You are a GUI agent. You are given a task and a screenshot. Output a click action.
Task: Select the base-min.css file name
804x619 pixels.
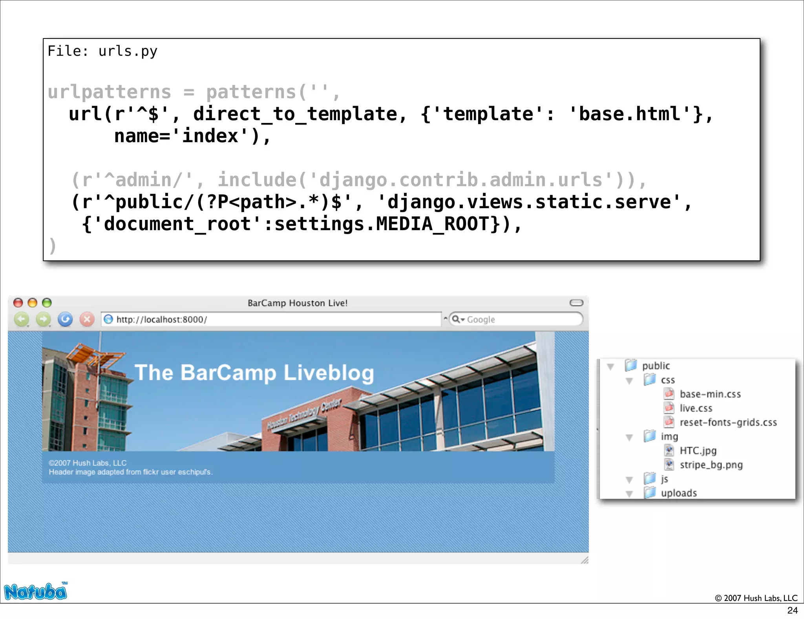tap(710, 394)
